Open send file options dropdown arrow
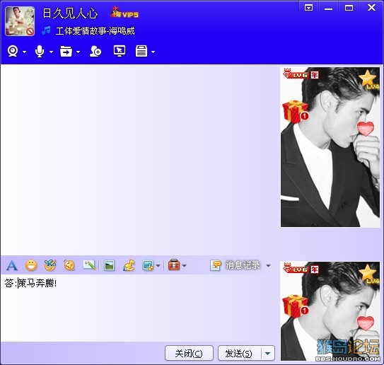Screen dimensions: 384x365 pyautogui.click(x=78, y=52)
